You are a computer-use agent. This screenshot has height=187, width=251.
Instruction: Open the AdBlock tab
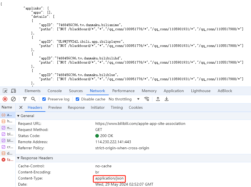tap(225, 91)
